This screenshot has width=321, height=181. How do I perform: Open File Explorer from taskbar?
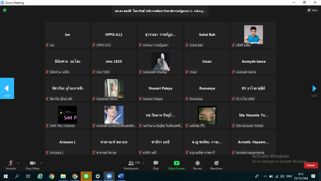(x=63, y=176)
